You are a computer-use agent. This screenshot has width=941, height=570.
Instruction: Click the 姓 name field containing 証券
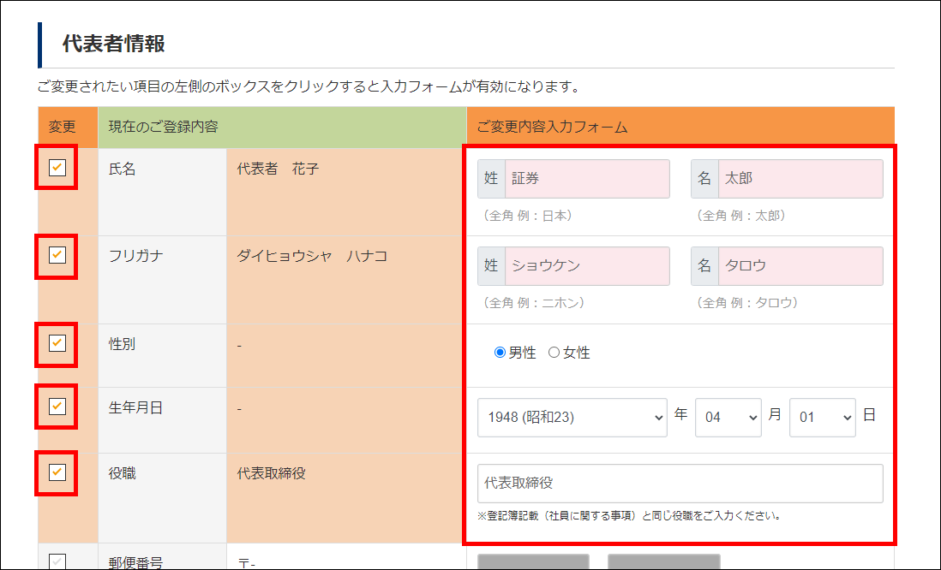coord(587,179)
